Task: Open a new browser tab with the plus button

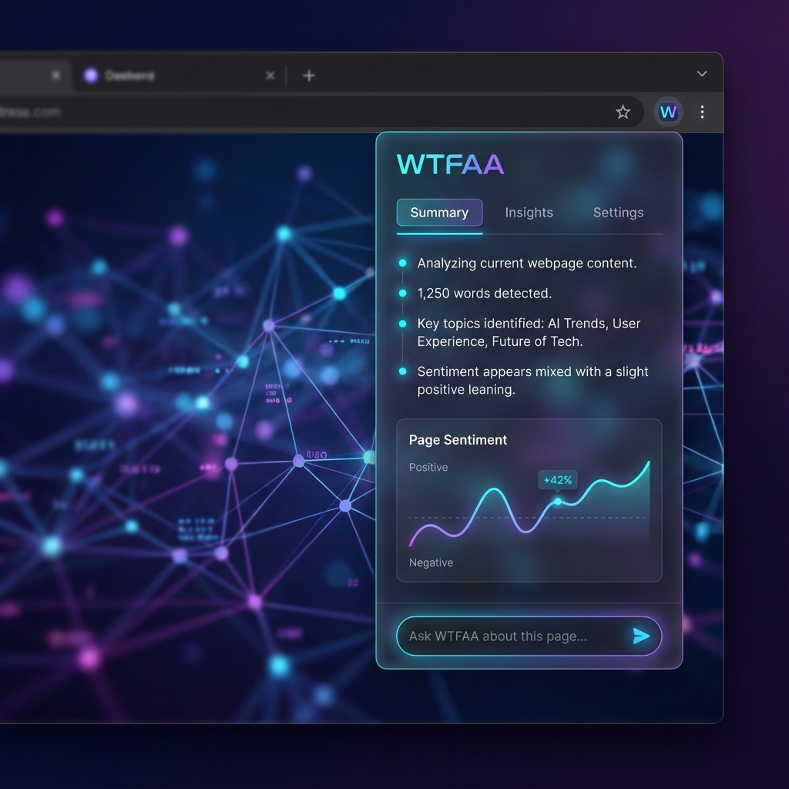Action: [x=308, y=75]
